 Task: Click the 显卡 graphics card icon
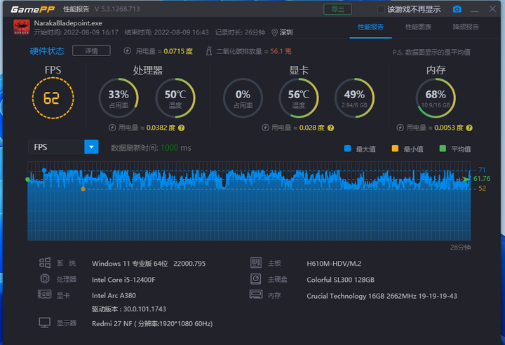[x=44, y=294]
